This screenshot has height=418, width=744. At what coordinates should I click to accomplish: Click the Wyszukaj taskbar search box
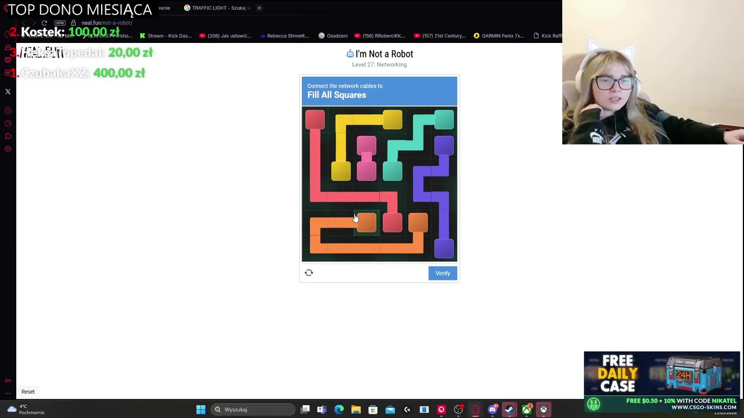tap(253, 410)
